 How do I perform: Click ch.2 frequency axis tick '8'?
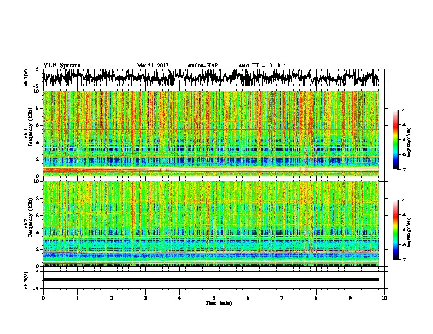(38, 199)
